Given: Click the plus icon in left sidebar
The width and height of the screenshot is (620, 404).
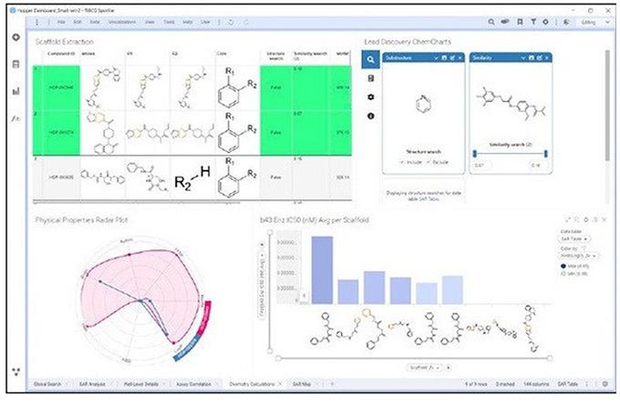Looking at the screenshot, I should pos(15,37).
